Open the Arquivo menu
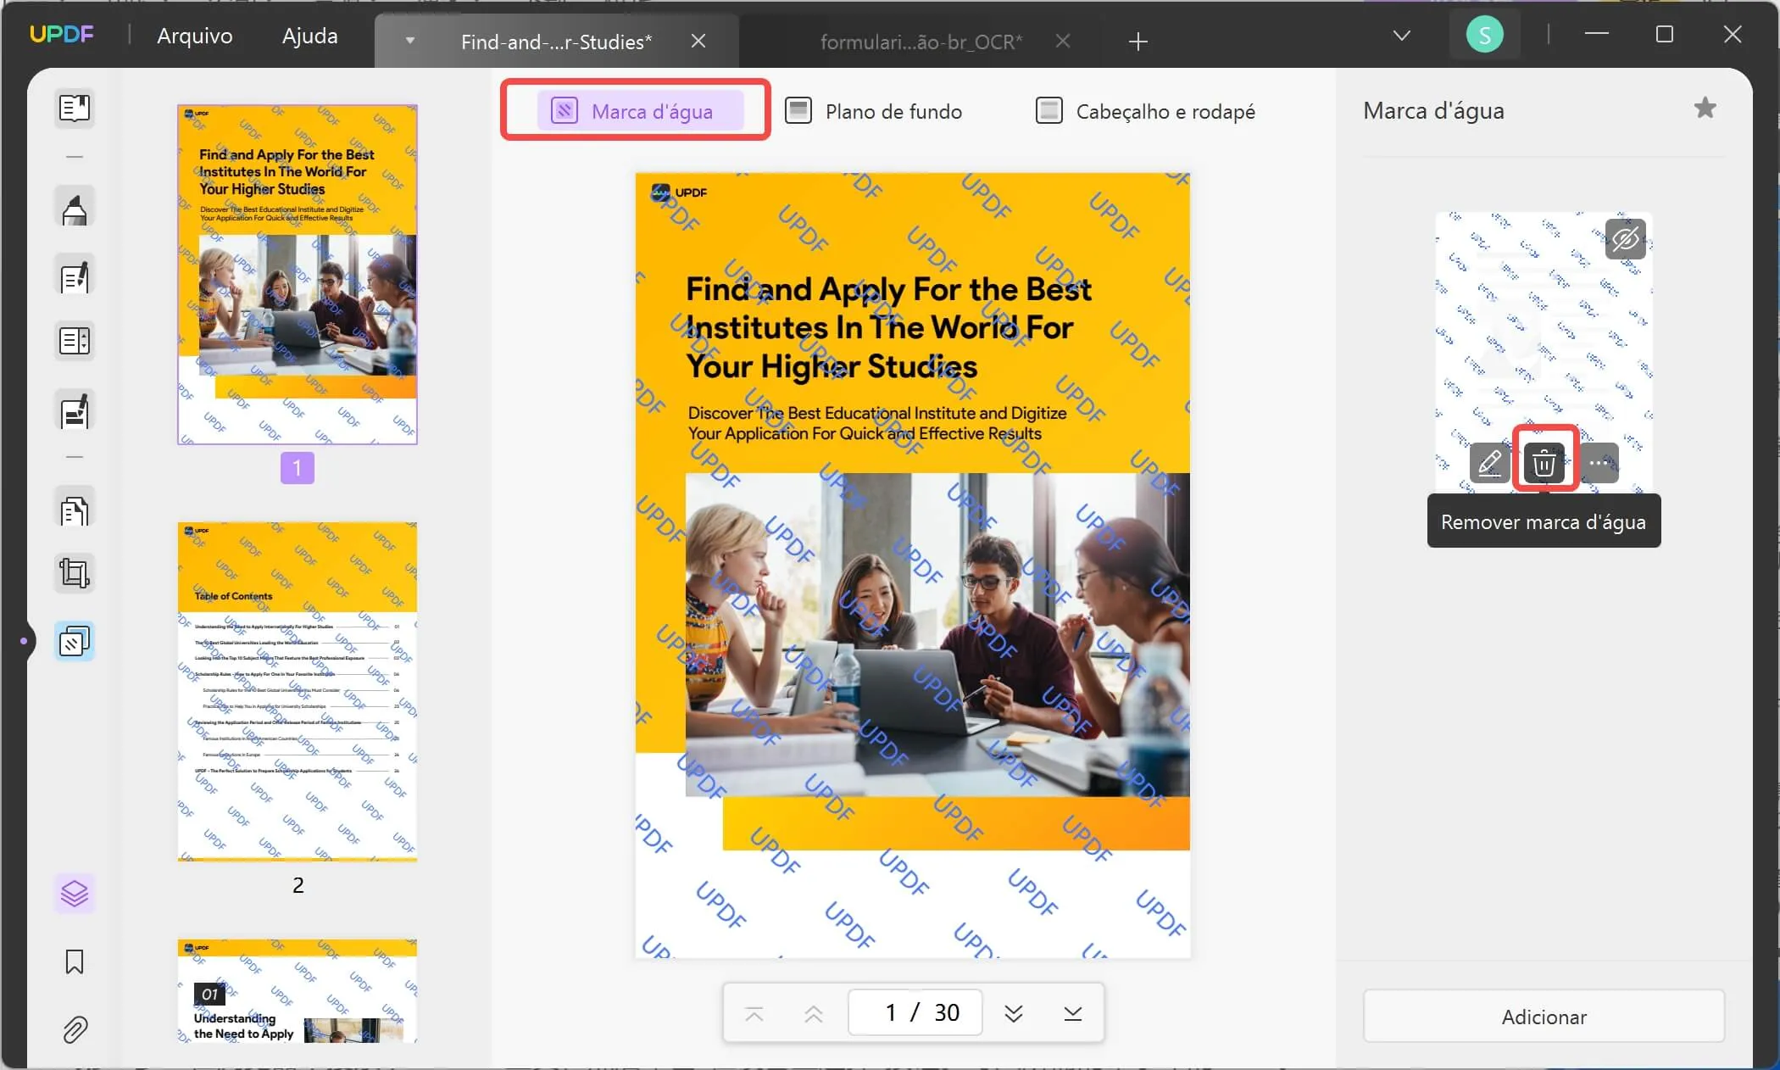Screen dimensions: 1780x1070 (x=193, y=33)
